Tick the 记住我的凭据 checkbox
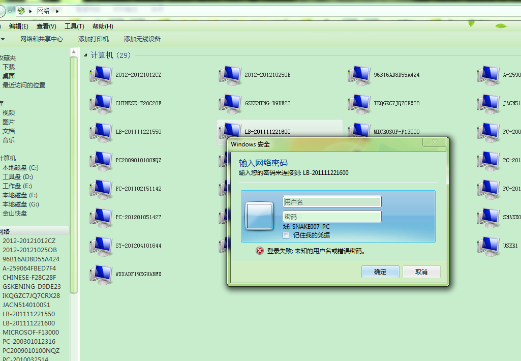521x361 pixels. (x=286, y=235)
